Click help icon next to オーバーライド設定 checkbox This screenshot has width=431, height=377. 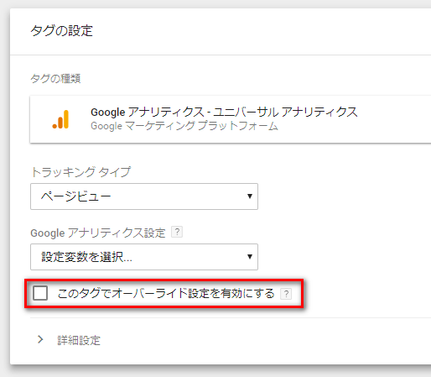[286, 294]
